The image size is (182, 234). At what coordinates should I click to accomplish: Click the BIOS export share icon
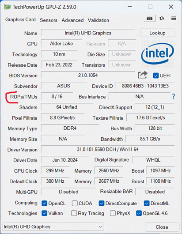point(142,75)
